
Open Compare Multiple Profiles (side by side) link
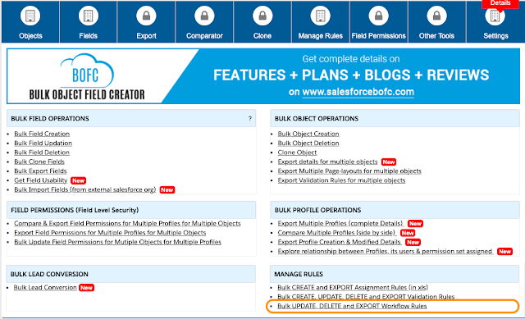click(337, 233)
